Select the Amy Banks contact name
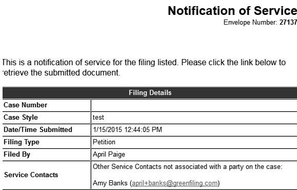This screenshot has height=190, width=297. pyautogui.click(x=110, y=183)
